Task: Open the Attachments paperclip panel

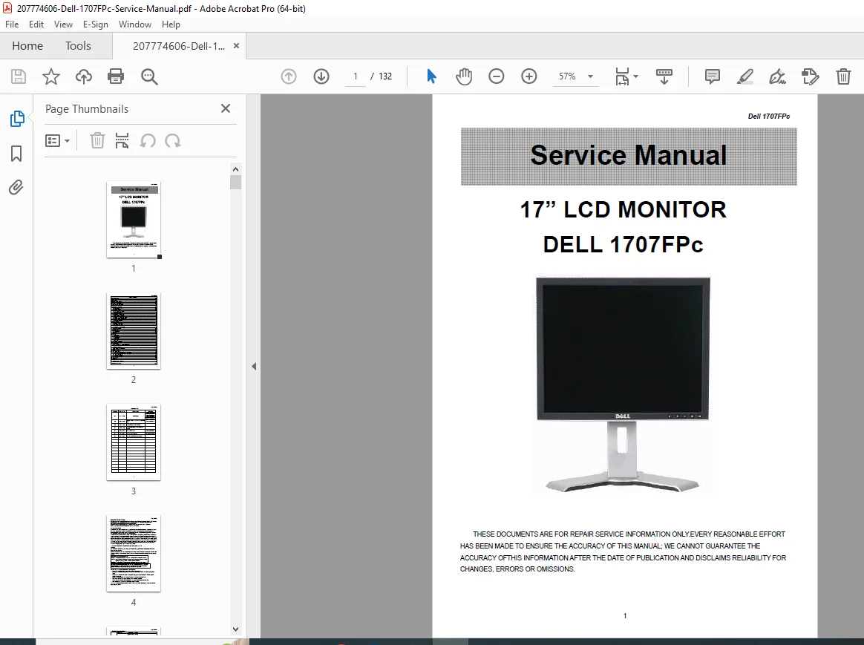Action: (16, 188)
